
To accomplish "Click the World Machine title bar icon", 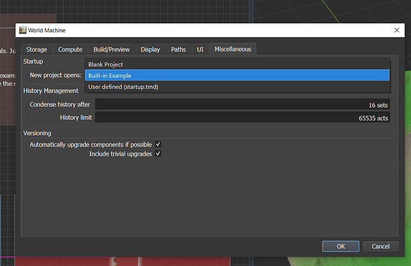I will (23, 30).
